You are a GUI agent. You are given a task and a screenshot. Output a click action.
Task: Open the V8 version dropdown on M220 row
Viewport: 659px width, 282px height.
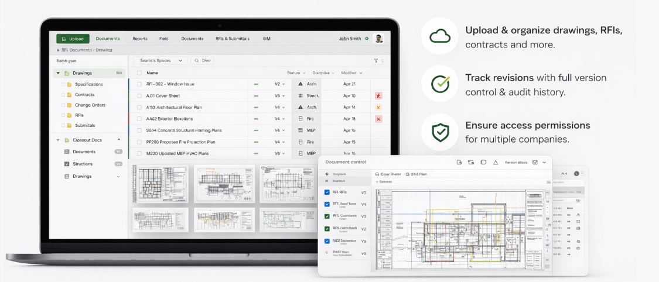point(279,154)
